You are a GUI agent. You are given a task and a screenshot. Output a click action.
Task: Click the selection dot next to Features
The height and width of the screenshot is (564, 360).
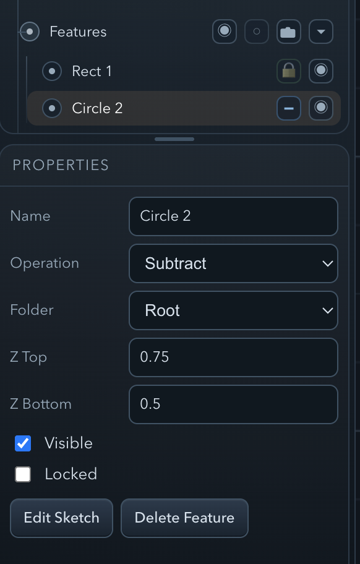[x=29, y=31]
